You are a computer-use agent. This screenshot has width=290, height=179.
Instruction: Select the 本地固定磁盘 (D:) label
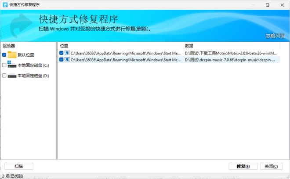pyautogui.click(x=33, y=76)
